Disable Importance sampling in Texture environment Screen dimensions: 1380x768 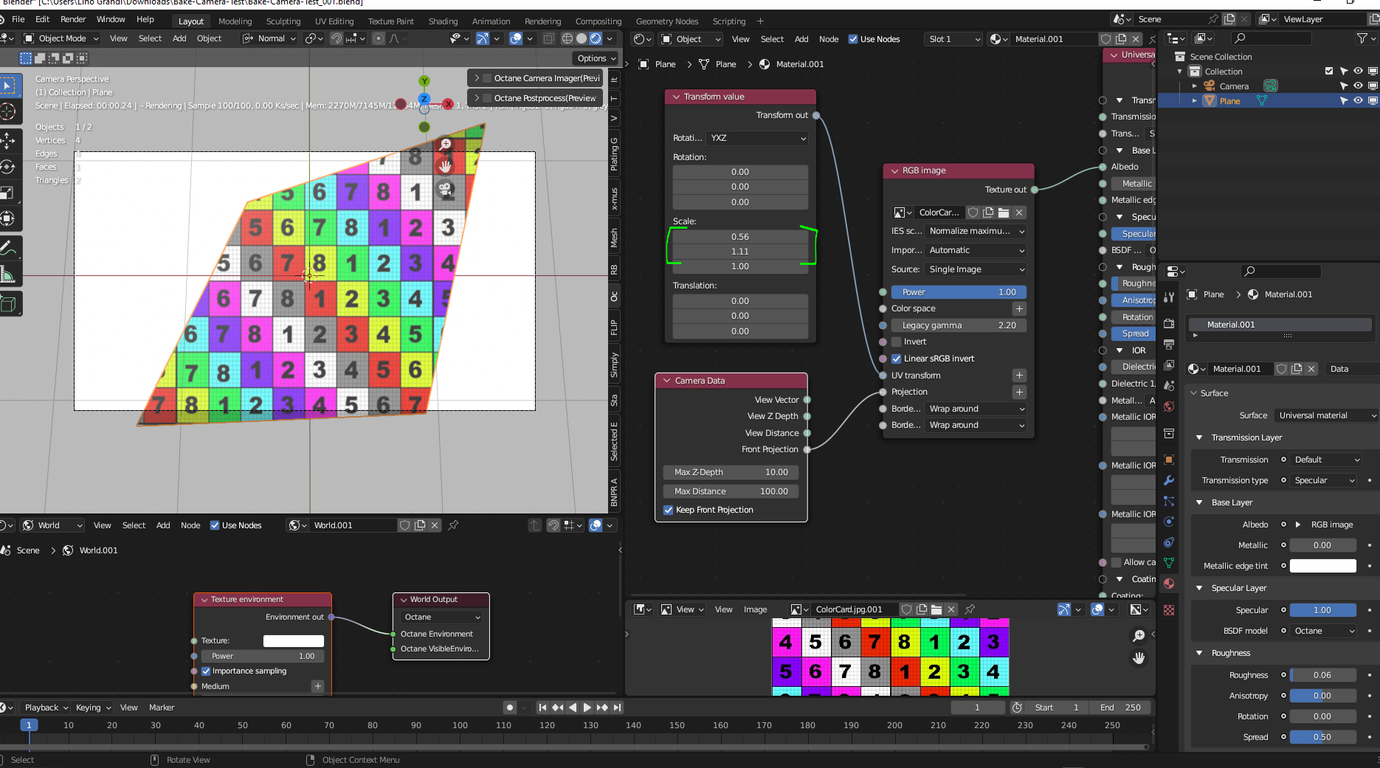click(x=206, y=671)
